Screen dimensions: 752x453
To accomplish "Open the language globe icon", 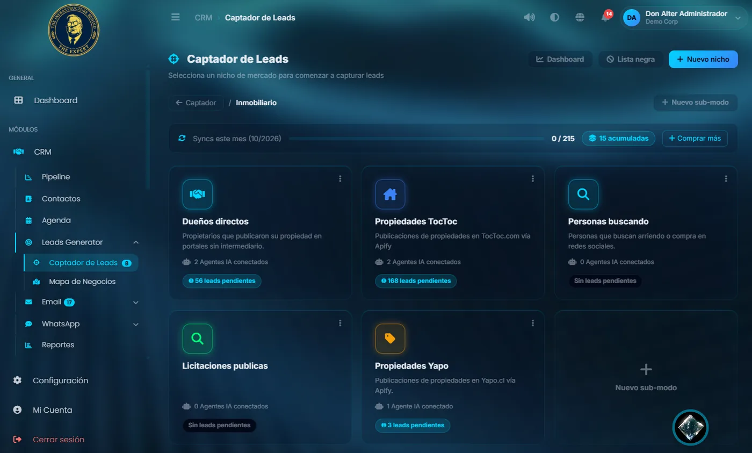I will [580, 17].
